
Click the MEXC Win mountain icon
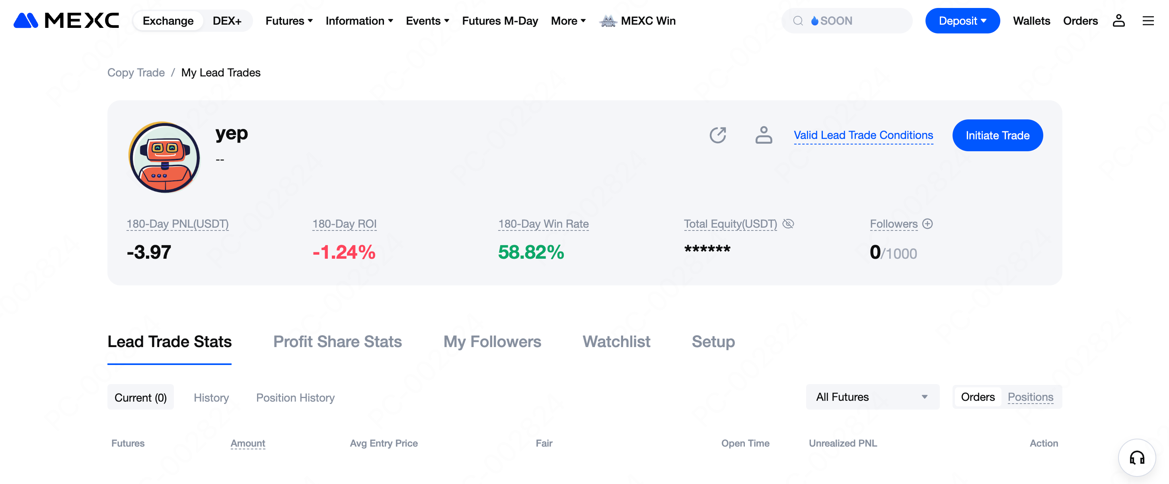[608, 21]
